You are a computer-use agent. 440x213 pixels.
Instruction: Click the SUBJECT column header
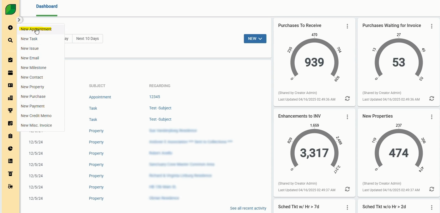click(x=97, y=86)
